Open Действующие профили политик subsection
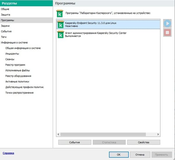 tap(24, 87)
